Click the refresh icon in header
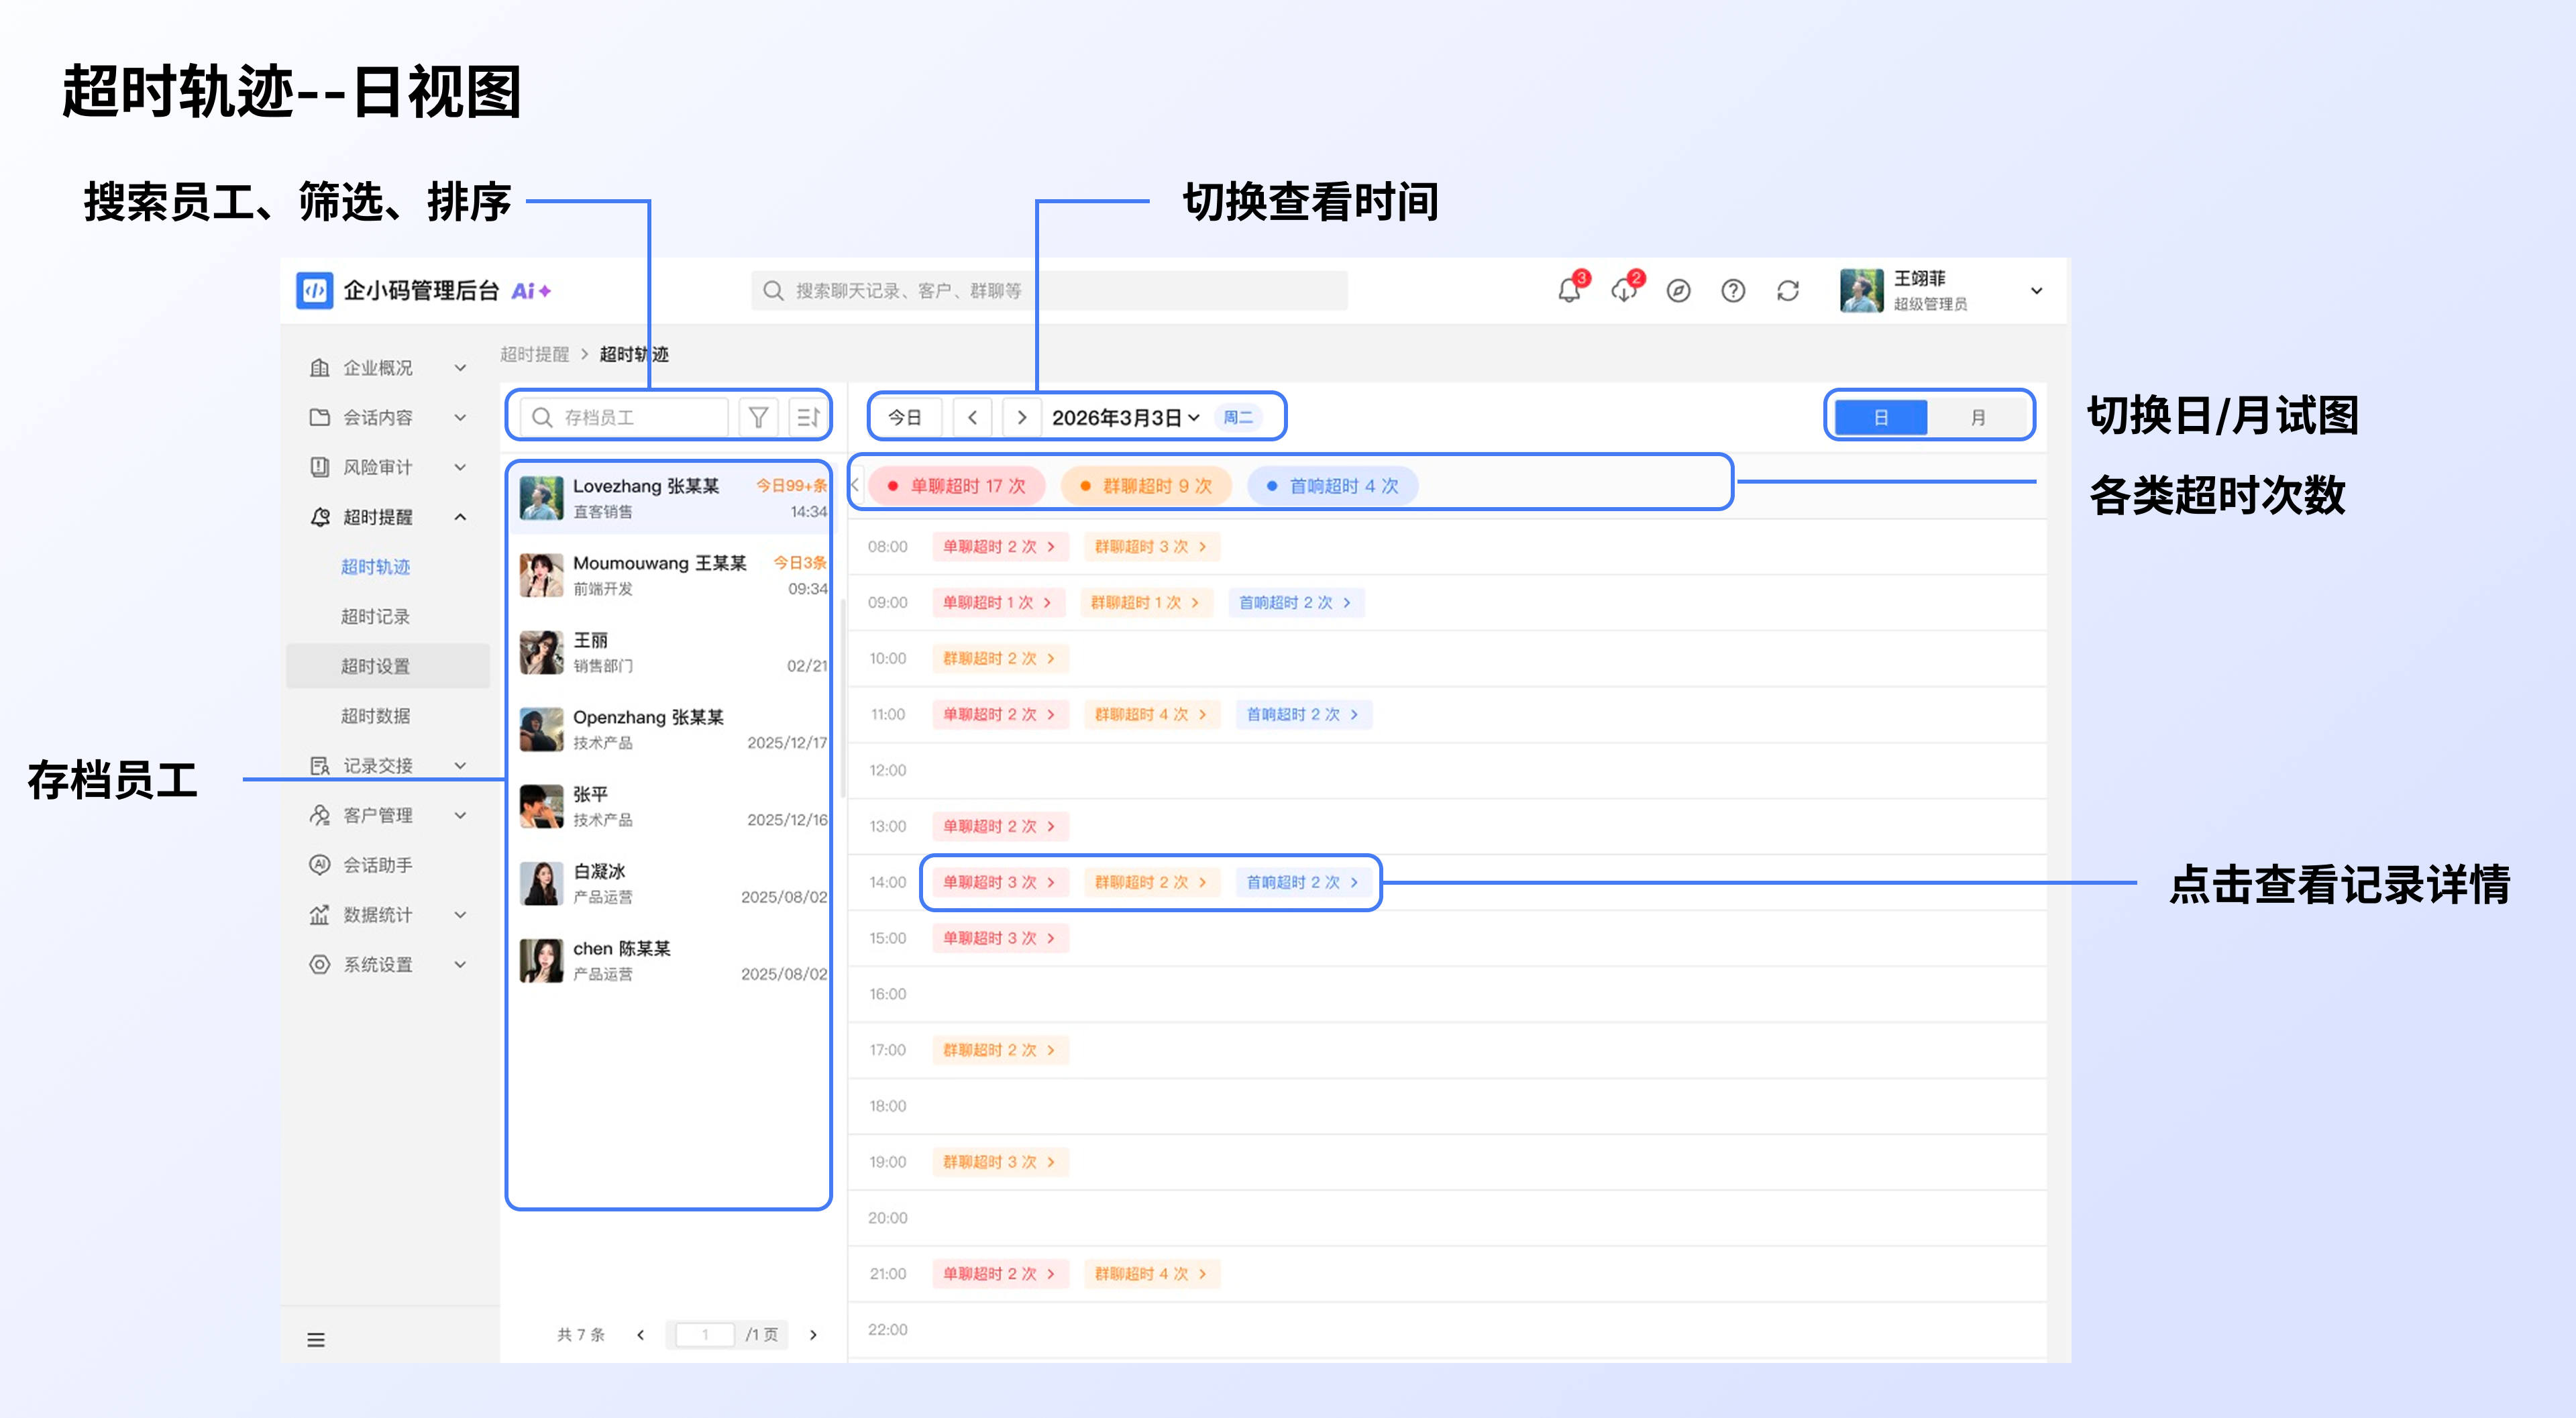This screenshot has width=2576, height=1418. pyautogui.click(x=1788, y=291)
